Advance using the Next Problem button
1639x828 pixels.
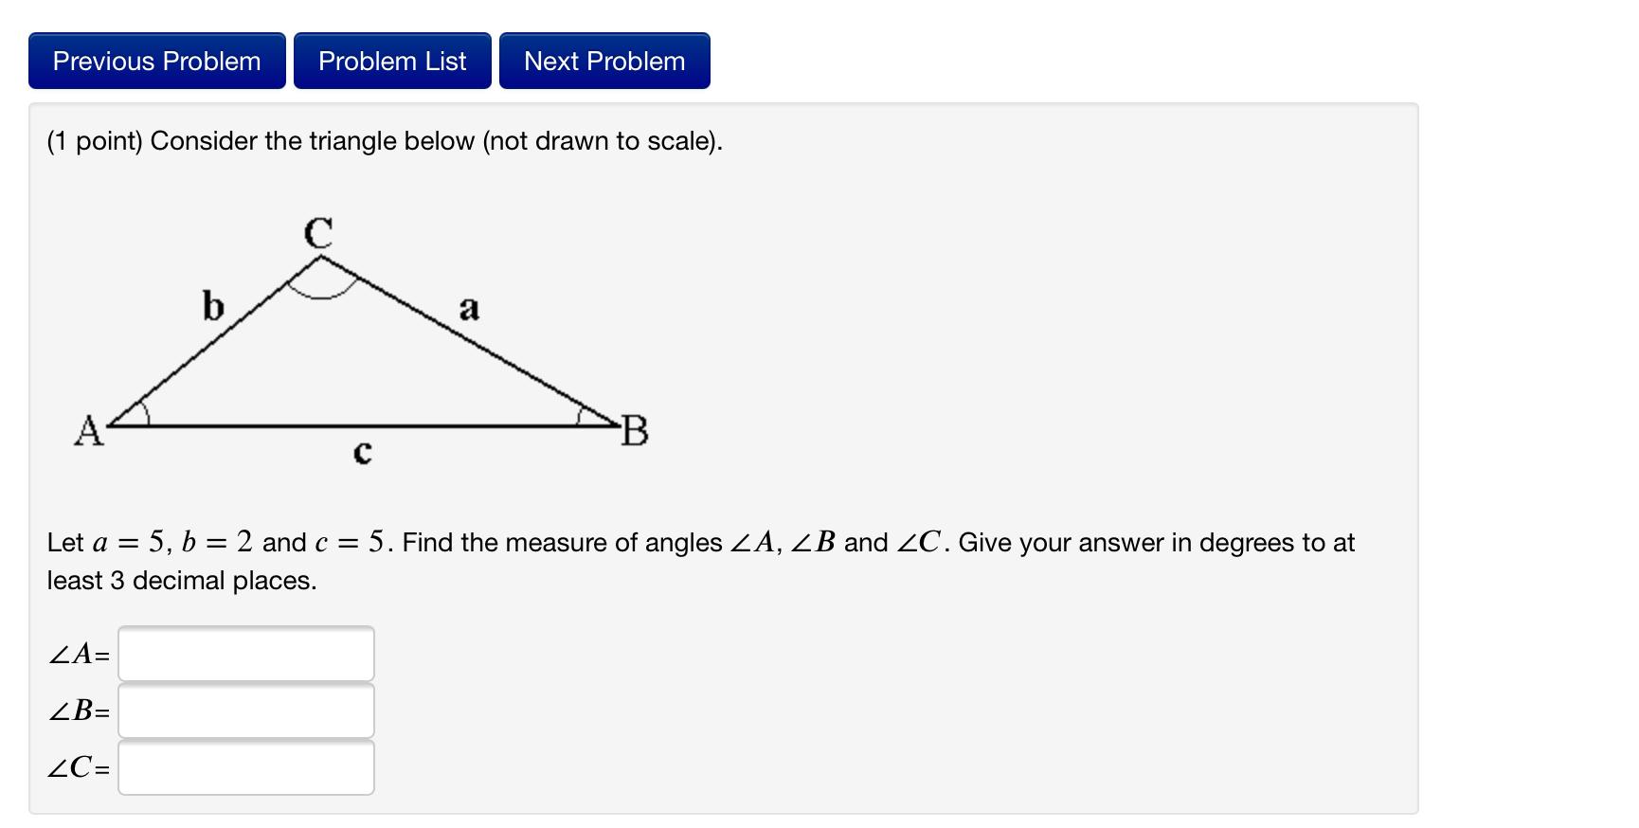pos(604,61)
